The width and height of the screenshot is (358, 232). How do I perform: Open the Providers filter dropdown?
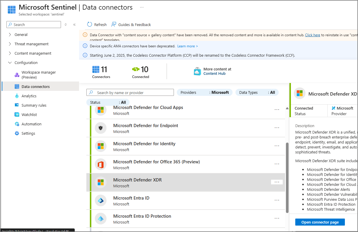point(205,92)
